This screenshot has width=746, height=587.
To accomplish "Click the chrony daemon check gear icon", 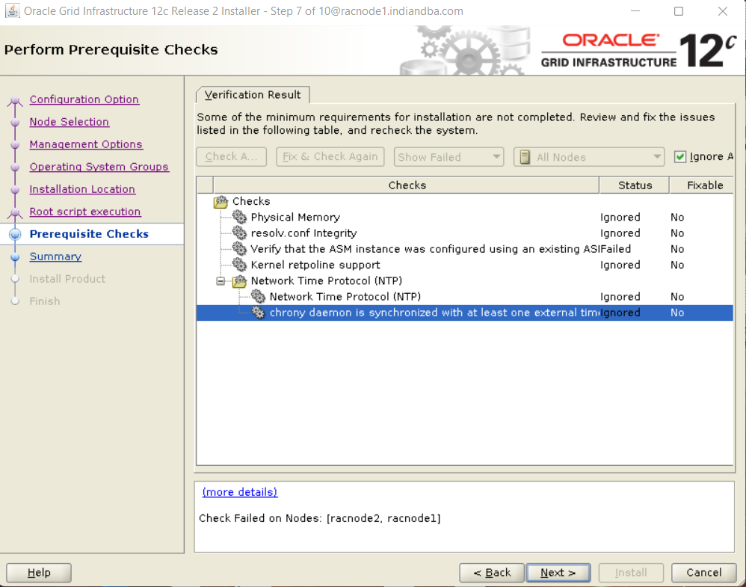I will click(258, 313).
